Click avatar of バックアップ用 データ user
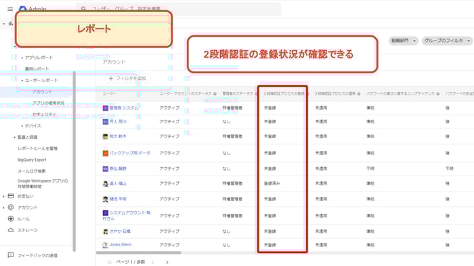This screenshot has width=474, height=266. (x=105, y=153)
